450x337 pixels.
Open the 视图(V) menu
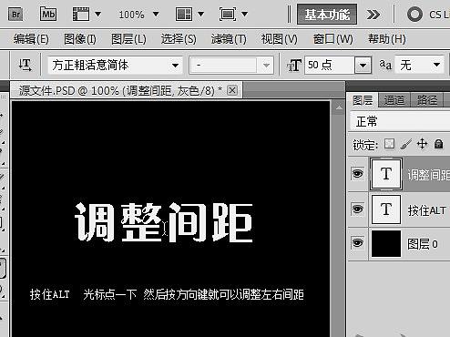tap(279, 39)
